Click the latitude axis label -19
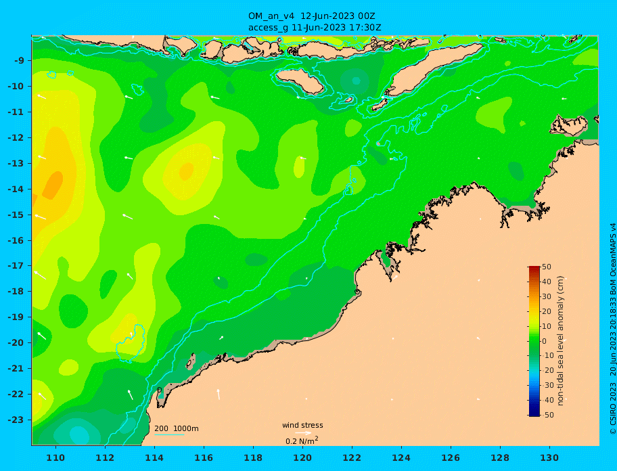Viewport: 617px width, 471px height. point(16,317)
